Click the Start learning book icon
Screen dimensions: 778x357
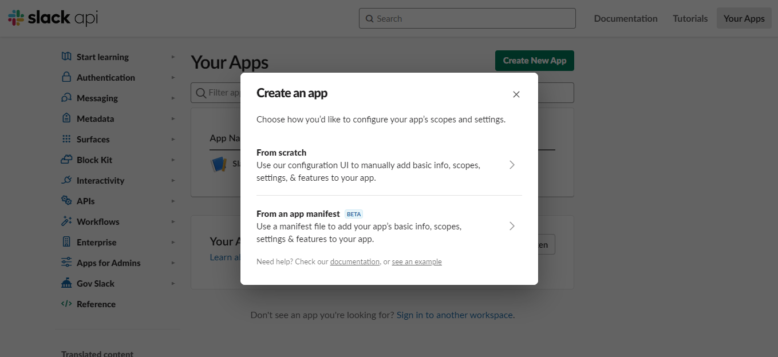(x=66, y=57)
